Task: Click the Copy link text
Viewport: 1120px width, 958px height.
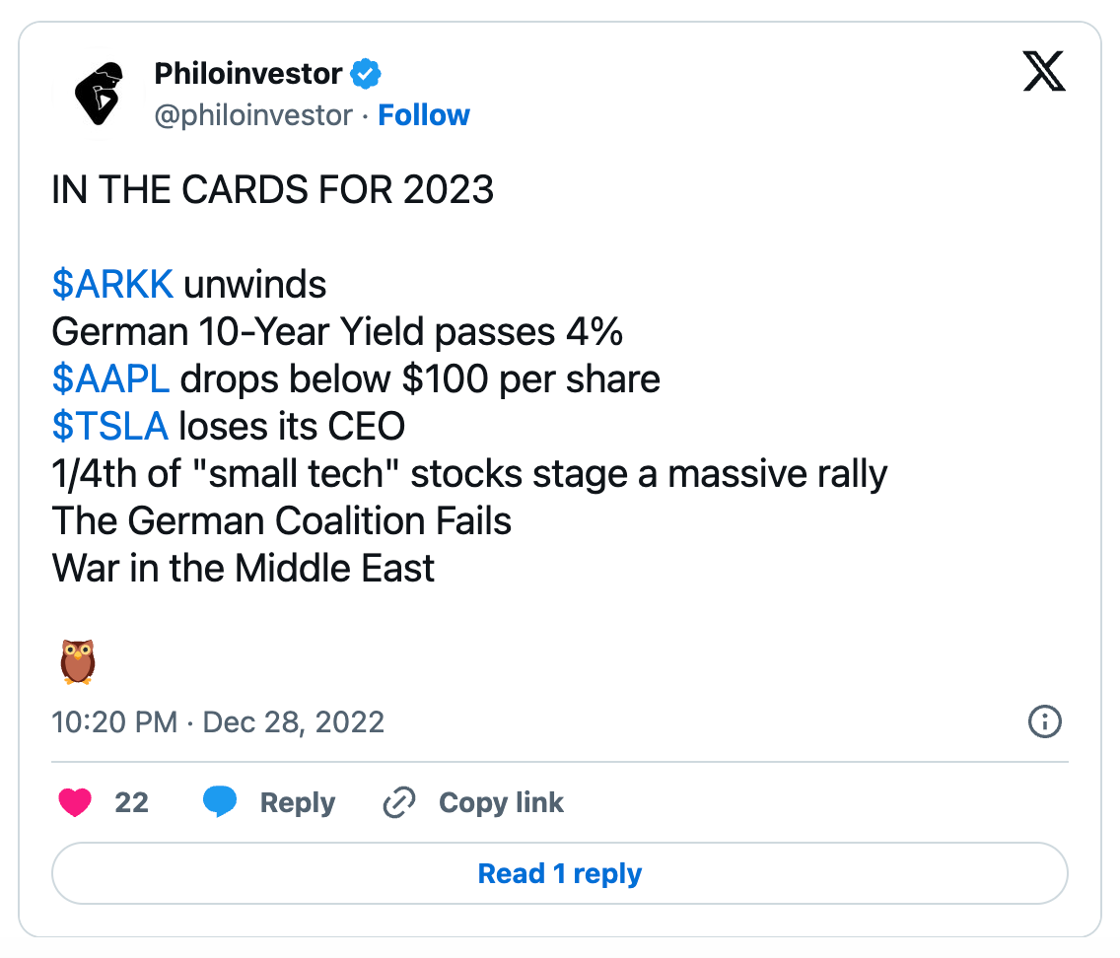Action: click(x=501, y=803)
